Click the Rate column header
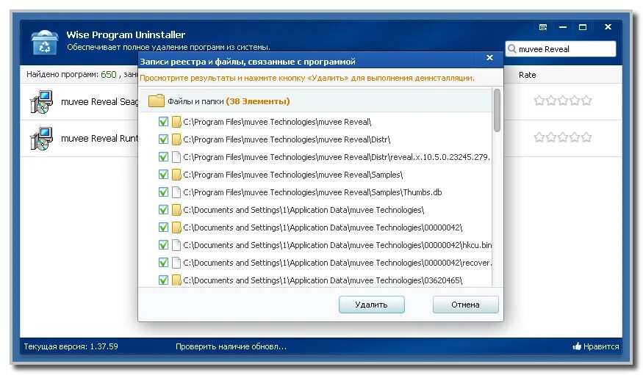The image size is (643, 375). coord(528,75)
